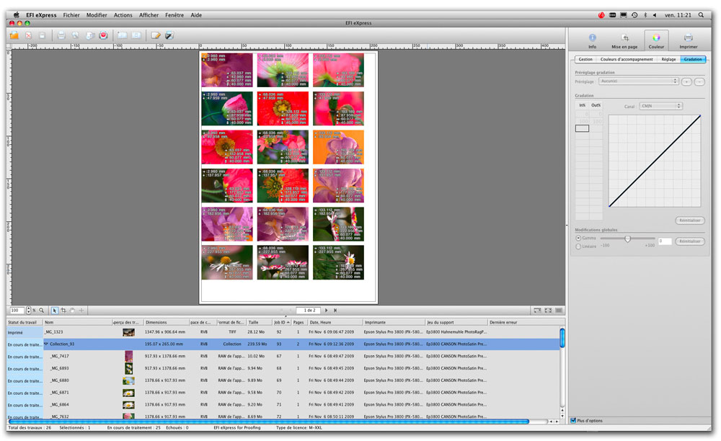Image resolution: width=721 pixels, height=441 pixels.
Task: Open the Modifier menu
Action: [x=97, y=15]
